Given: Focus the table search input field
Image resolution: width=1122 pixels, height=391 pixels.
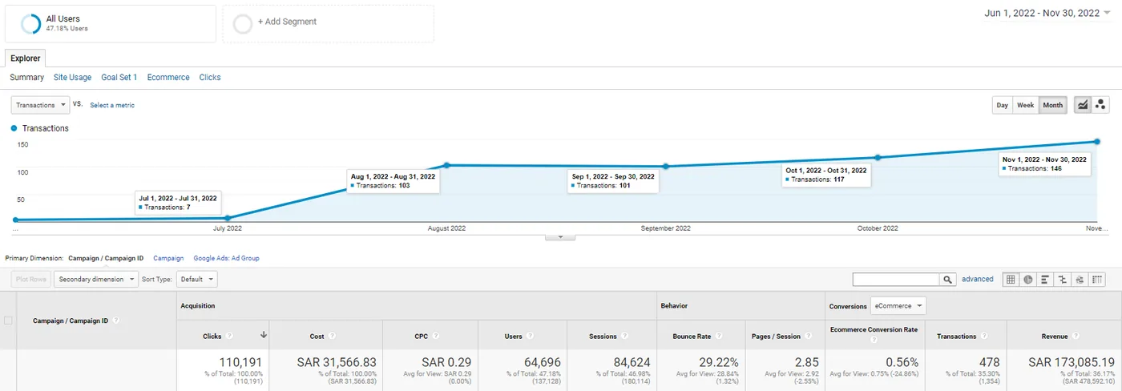Looking at the screenshot, I should click(x=896, y=280).
